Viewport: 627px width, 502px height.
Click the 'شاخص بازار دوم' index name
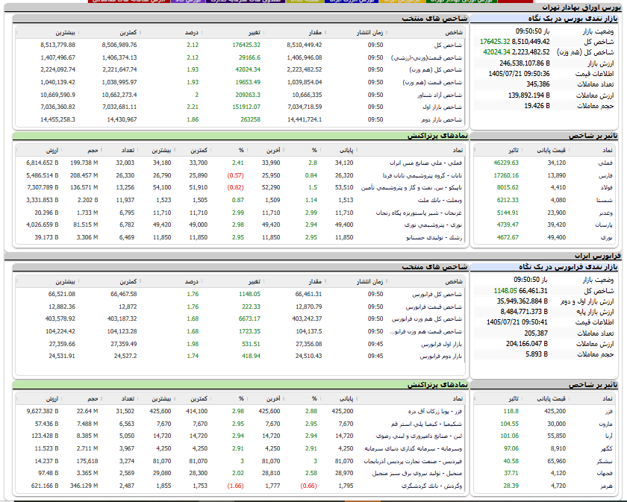click(441, 119)
